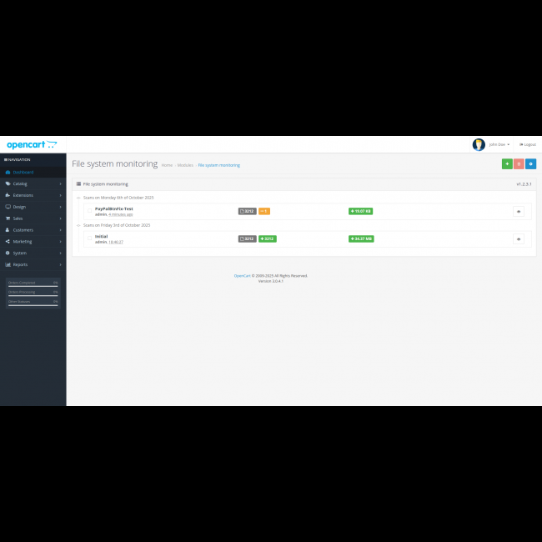Click the Orders Completed progress bar
The width and height of the screenshot is (542, 542).
pos(33,285)
